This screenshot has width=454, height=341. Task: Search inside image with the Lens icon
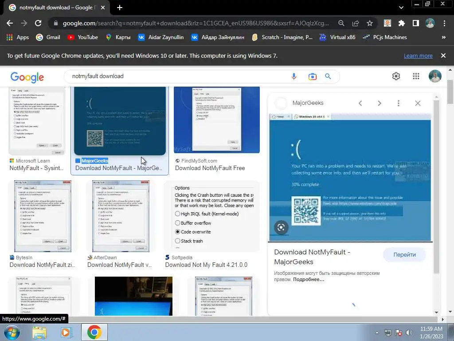281,227
